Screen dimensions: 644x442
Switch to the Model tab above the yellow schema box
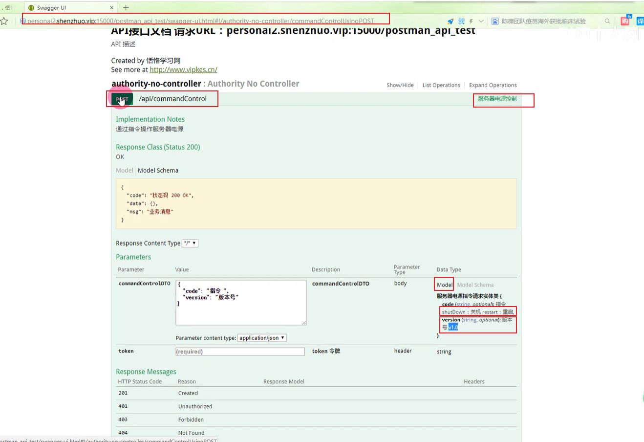[x=124, y=171]
